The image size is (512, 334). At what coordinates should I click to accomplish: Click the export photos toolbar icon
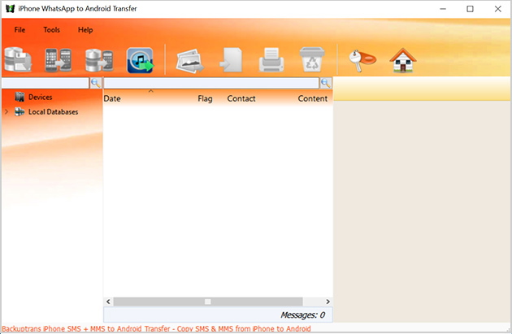point(189,61)
